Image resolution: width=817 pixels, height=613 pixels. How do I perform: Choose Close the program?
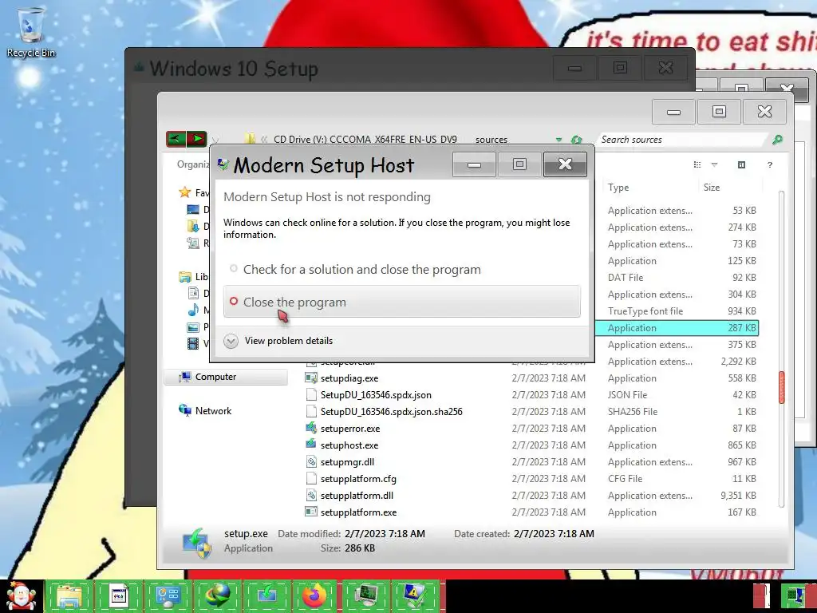click(x=402, y=302)
